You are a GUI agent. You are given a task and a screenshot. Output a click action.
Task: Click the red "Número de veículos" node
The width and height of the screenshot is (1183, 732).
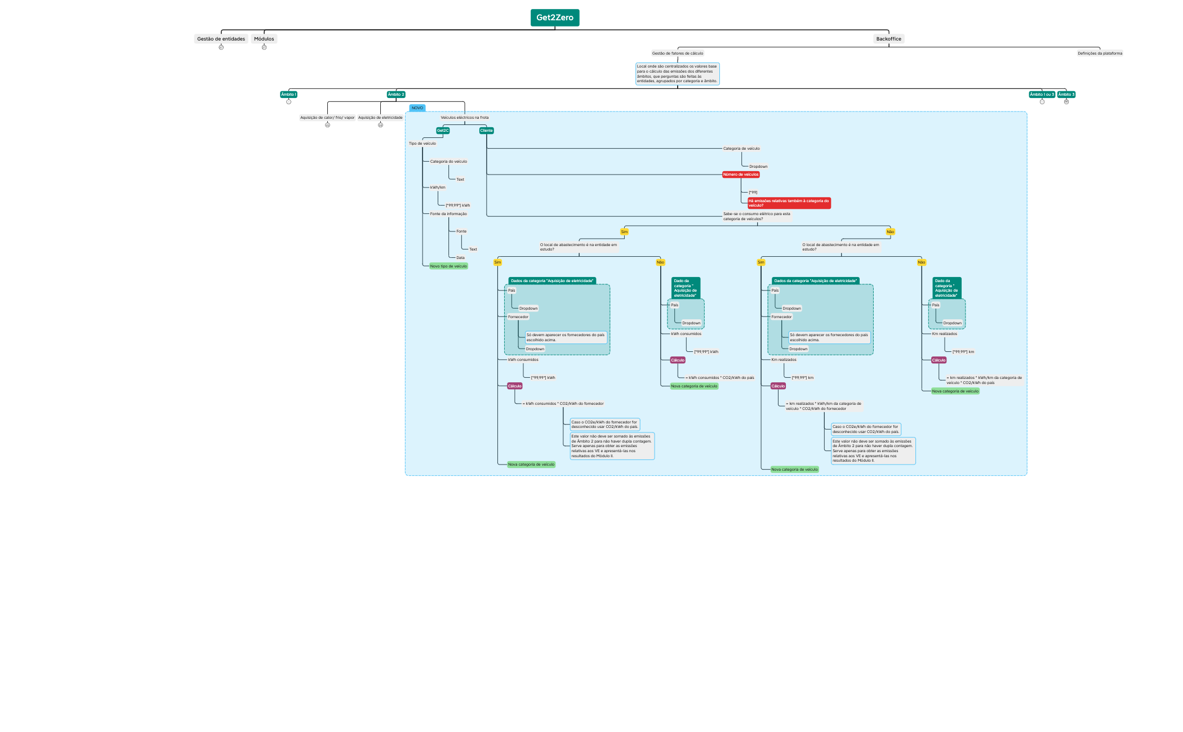pyautogui.click(x=741, y=175)
